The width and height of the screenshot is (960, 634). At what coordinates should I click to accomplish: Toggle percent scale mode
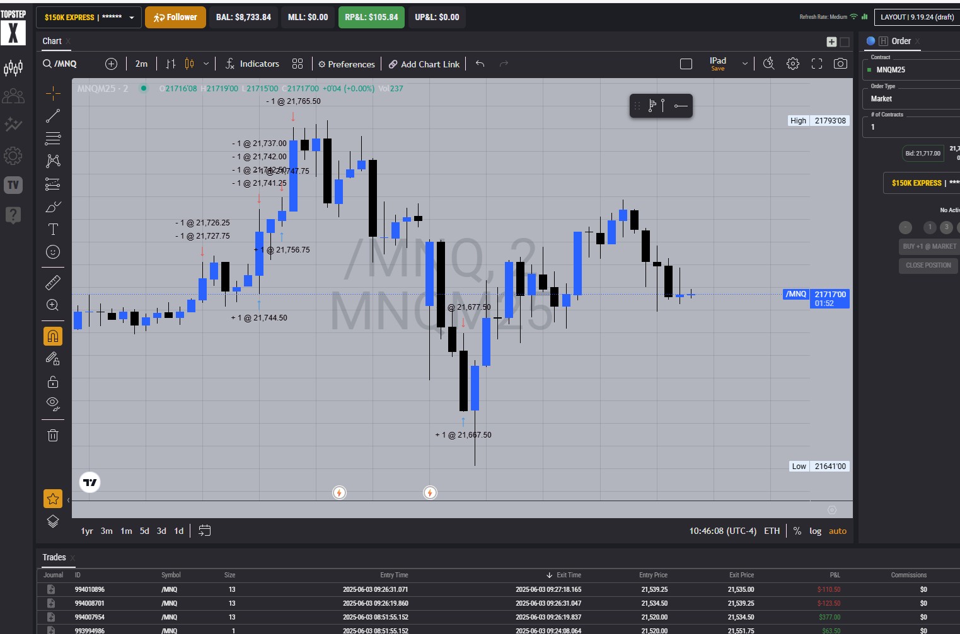pyautogui.click(x=797, y=531)
